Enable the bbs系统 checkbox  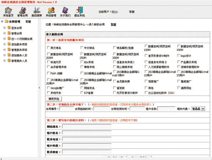tap(82, 62)
